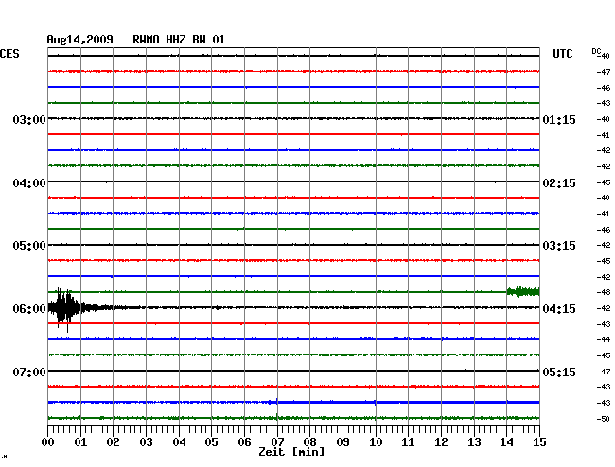Click the DC offset value -50

(x=604, y=419)
